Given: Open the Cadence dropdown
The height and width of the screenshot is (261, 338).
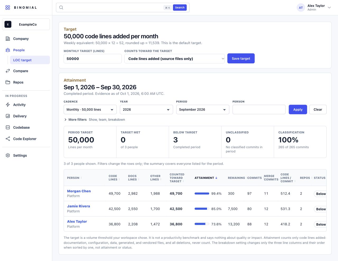Looking at the screenshot, I should (90, 110).
